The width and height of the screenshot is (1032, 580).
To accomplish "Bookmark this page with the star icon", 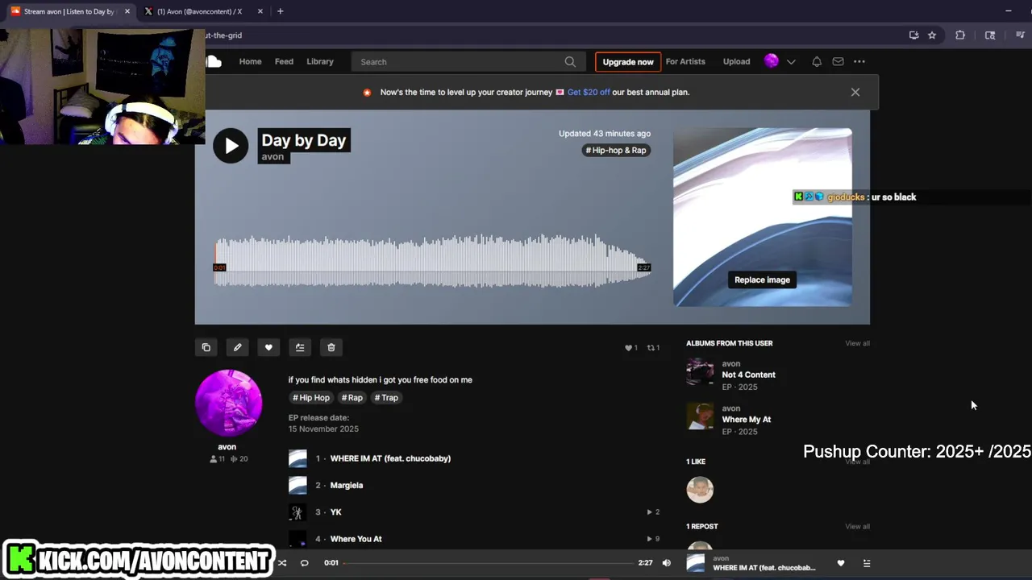I will 932,35.
